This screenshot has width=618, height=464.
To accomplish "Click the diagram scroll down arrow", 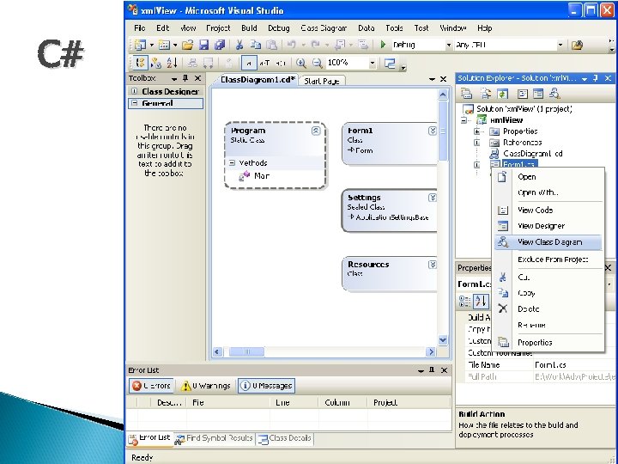I will coord(443,340).
